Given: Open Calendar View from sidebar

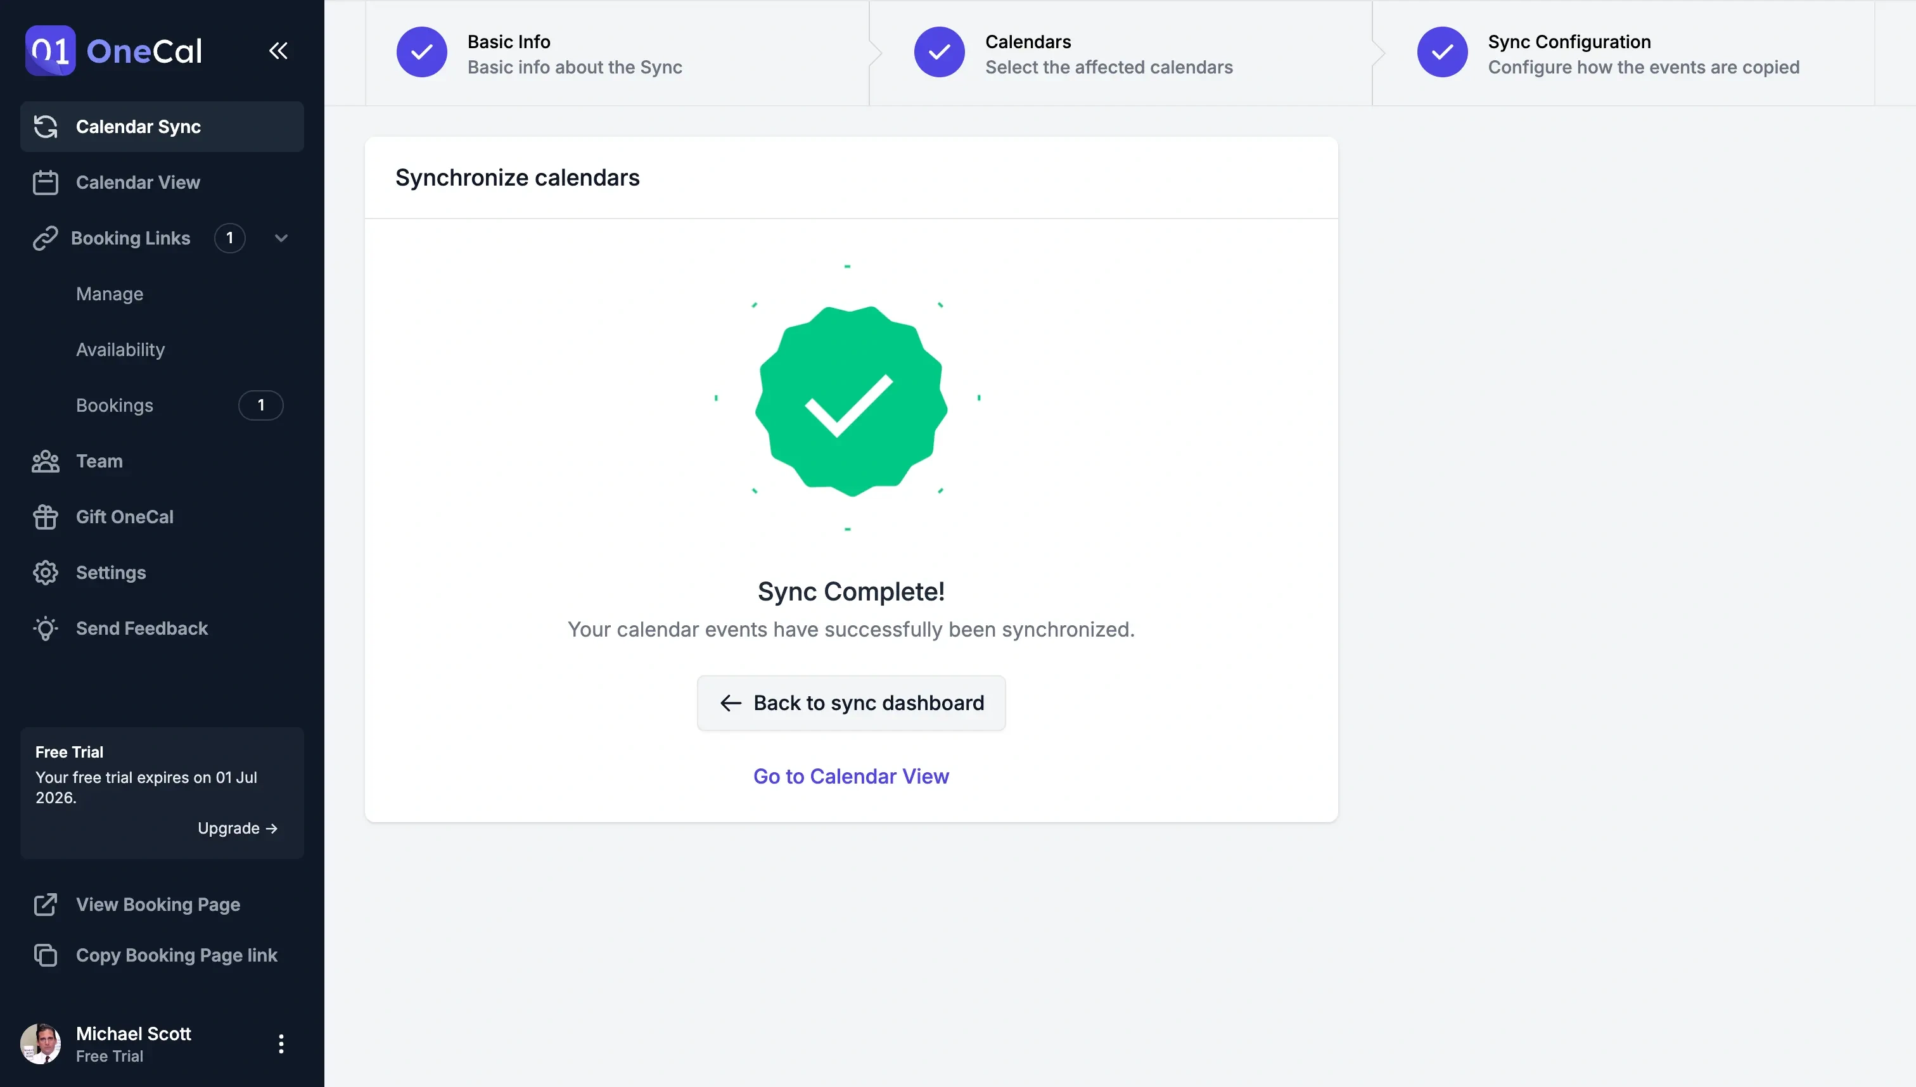Looking at the screenshot, I should click(137, 183).
